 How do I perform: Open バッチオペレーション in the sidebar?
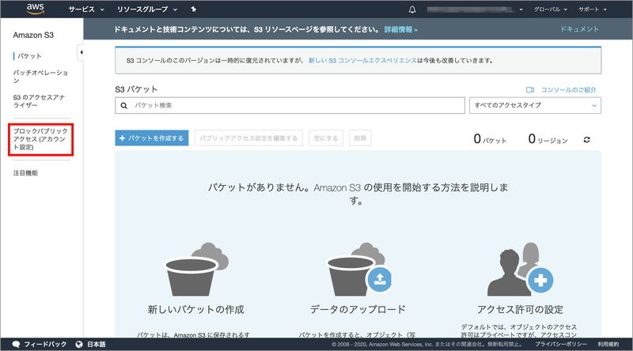[40, 76]
